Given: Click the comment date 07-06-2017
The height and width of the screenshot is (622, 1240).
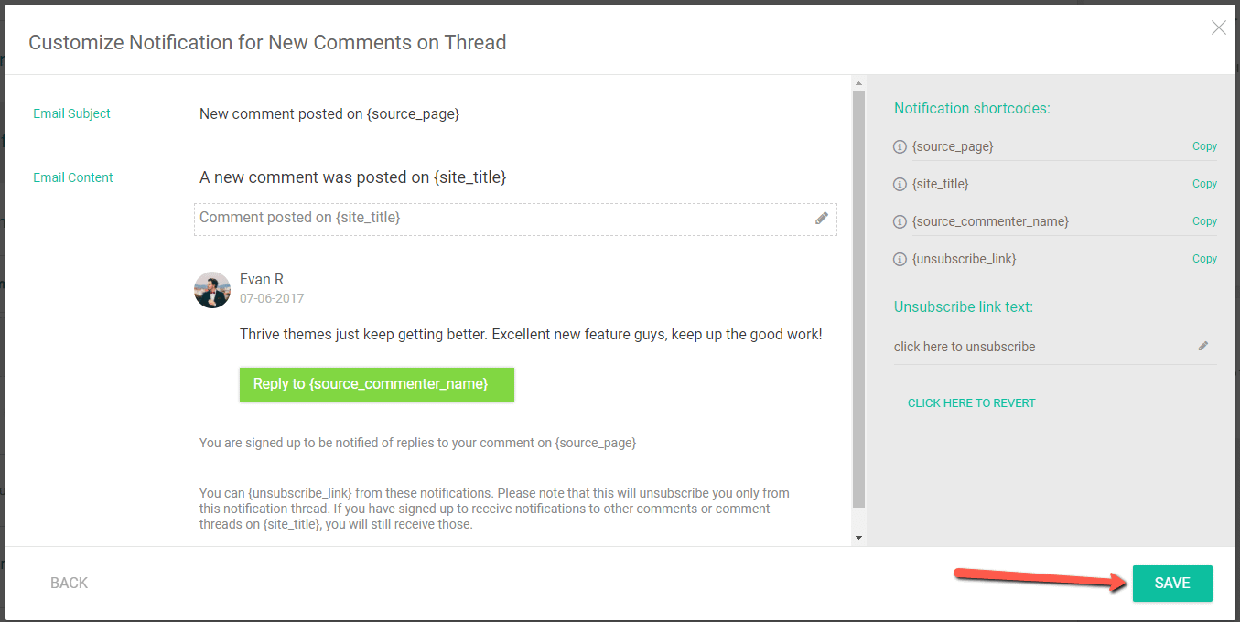Looking at the screenshot, I should (x=272, y=299).
